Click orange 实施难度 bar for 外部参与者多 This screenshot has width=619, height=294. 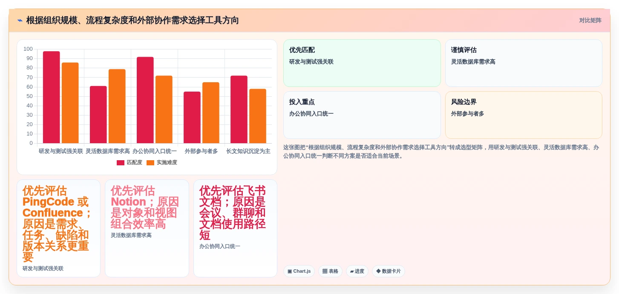pos(211,112)
